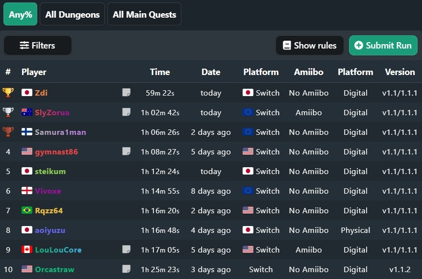The image size is (422, 279).
Task: Switch to the All Dungeons category tab
Action: point(72,14)
